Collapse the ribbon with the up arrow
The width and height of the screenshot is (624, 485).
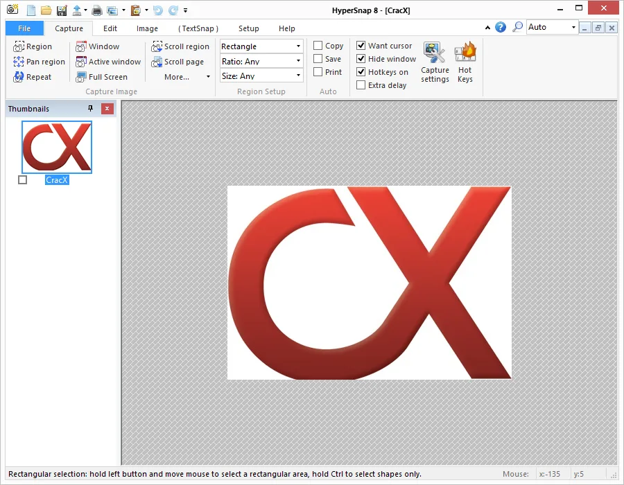(x=487, y=28)
